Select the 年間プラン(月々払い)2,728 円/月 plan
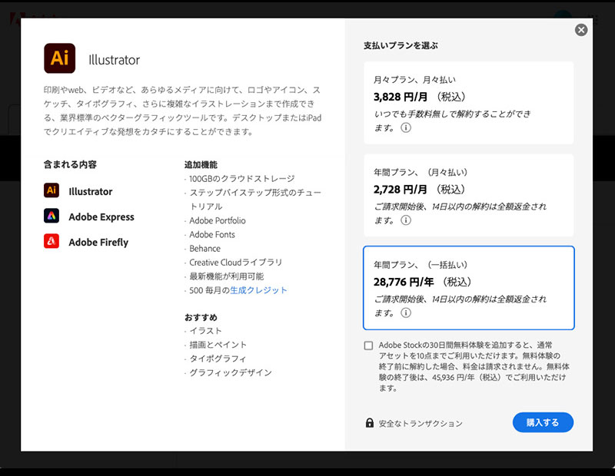The height and width of the screenshot is (476, 615). coord(468,195)
